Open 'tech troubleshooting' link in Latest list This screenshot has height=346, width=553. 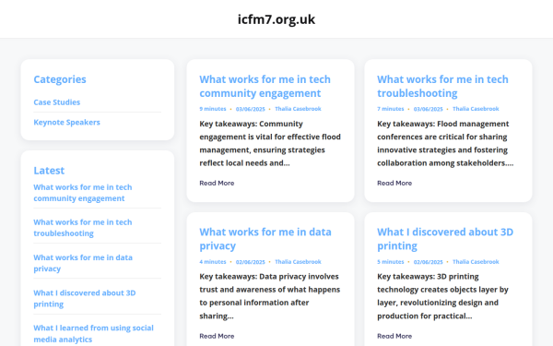83,228
